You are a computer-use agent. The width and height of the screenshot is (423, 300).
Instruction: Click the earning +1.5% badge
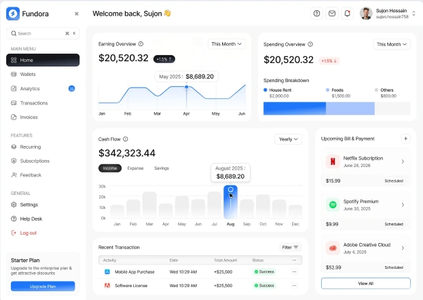point(164,59)
